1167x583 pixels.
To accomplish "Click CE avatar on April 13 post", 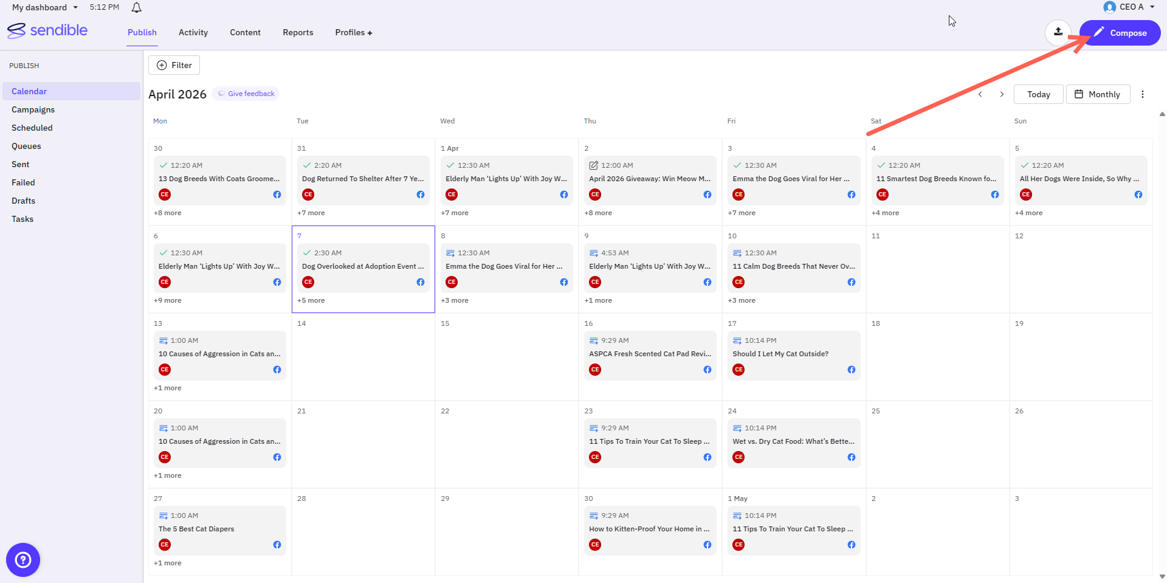I will click(x=165, y=370).
